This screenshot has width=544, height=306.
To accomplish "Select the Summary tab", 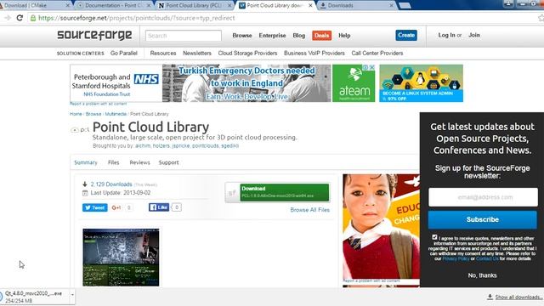I will [86, 162].
